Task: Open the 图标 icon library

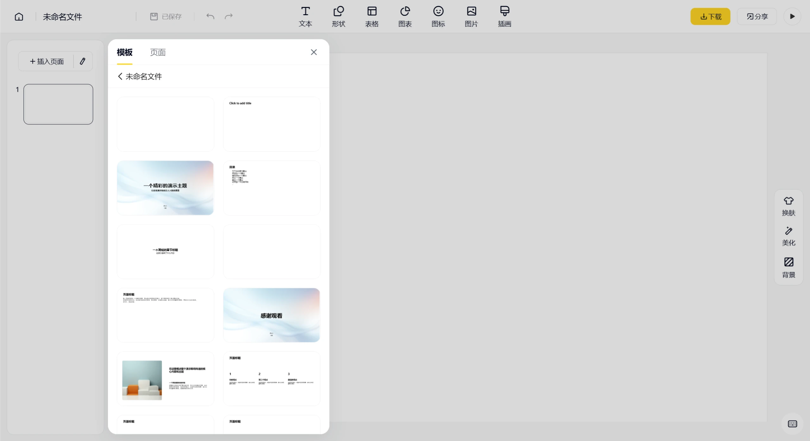Action: coord(438,16)
